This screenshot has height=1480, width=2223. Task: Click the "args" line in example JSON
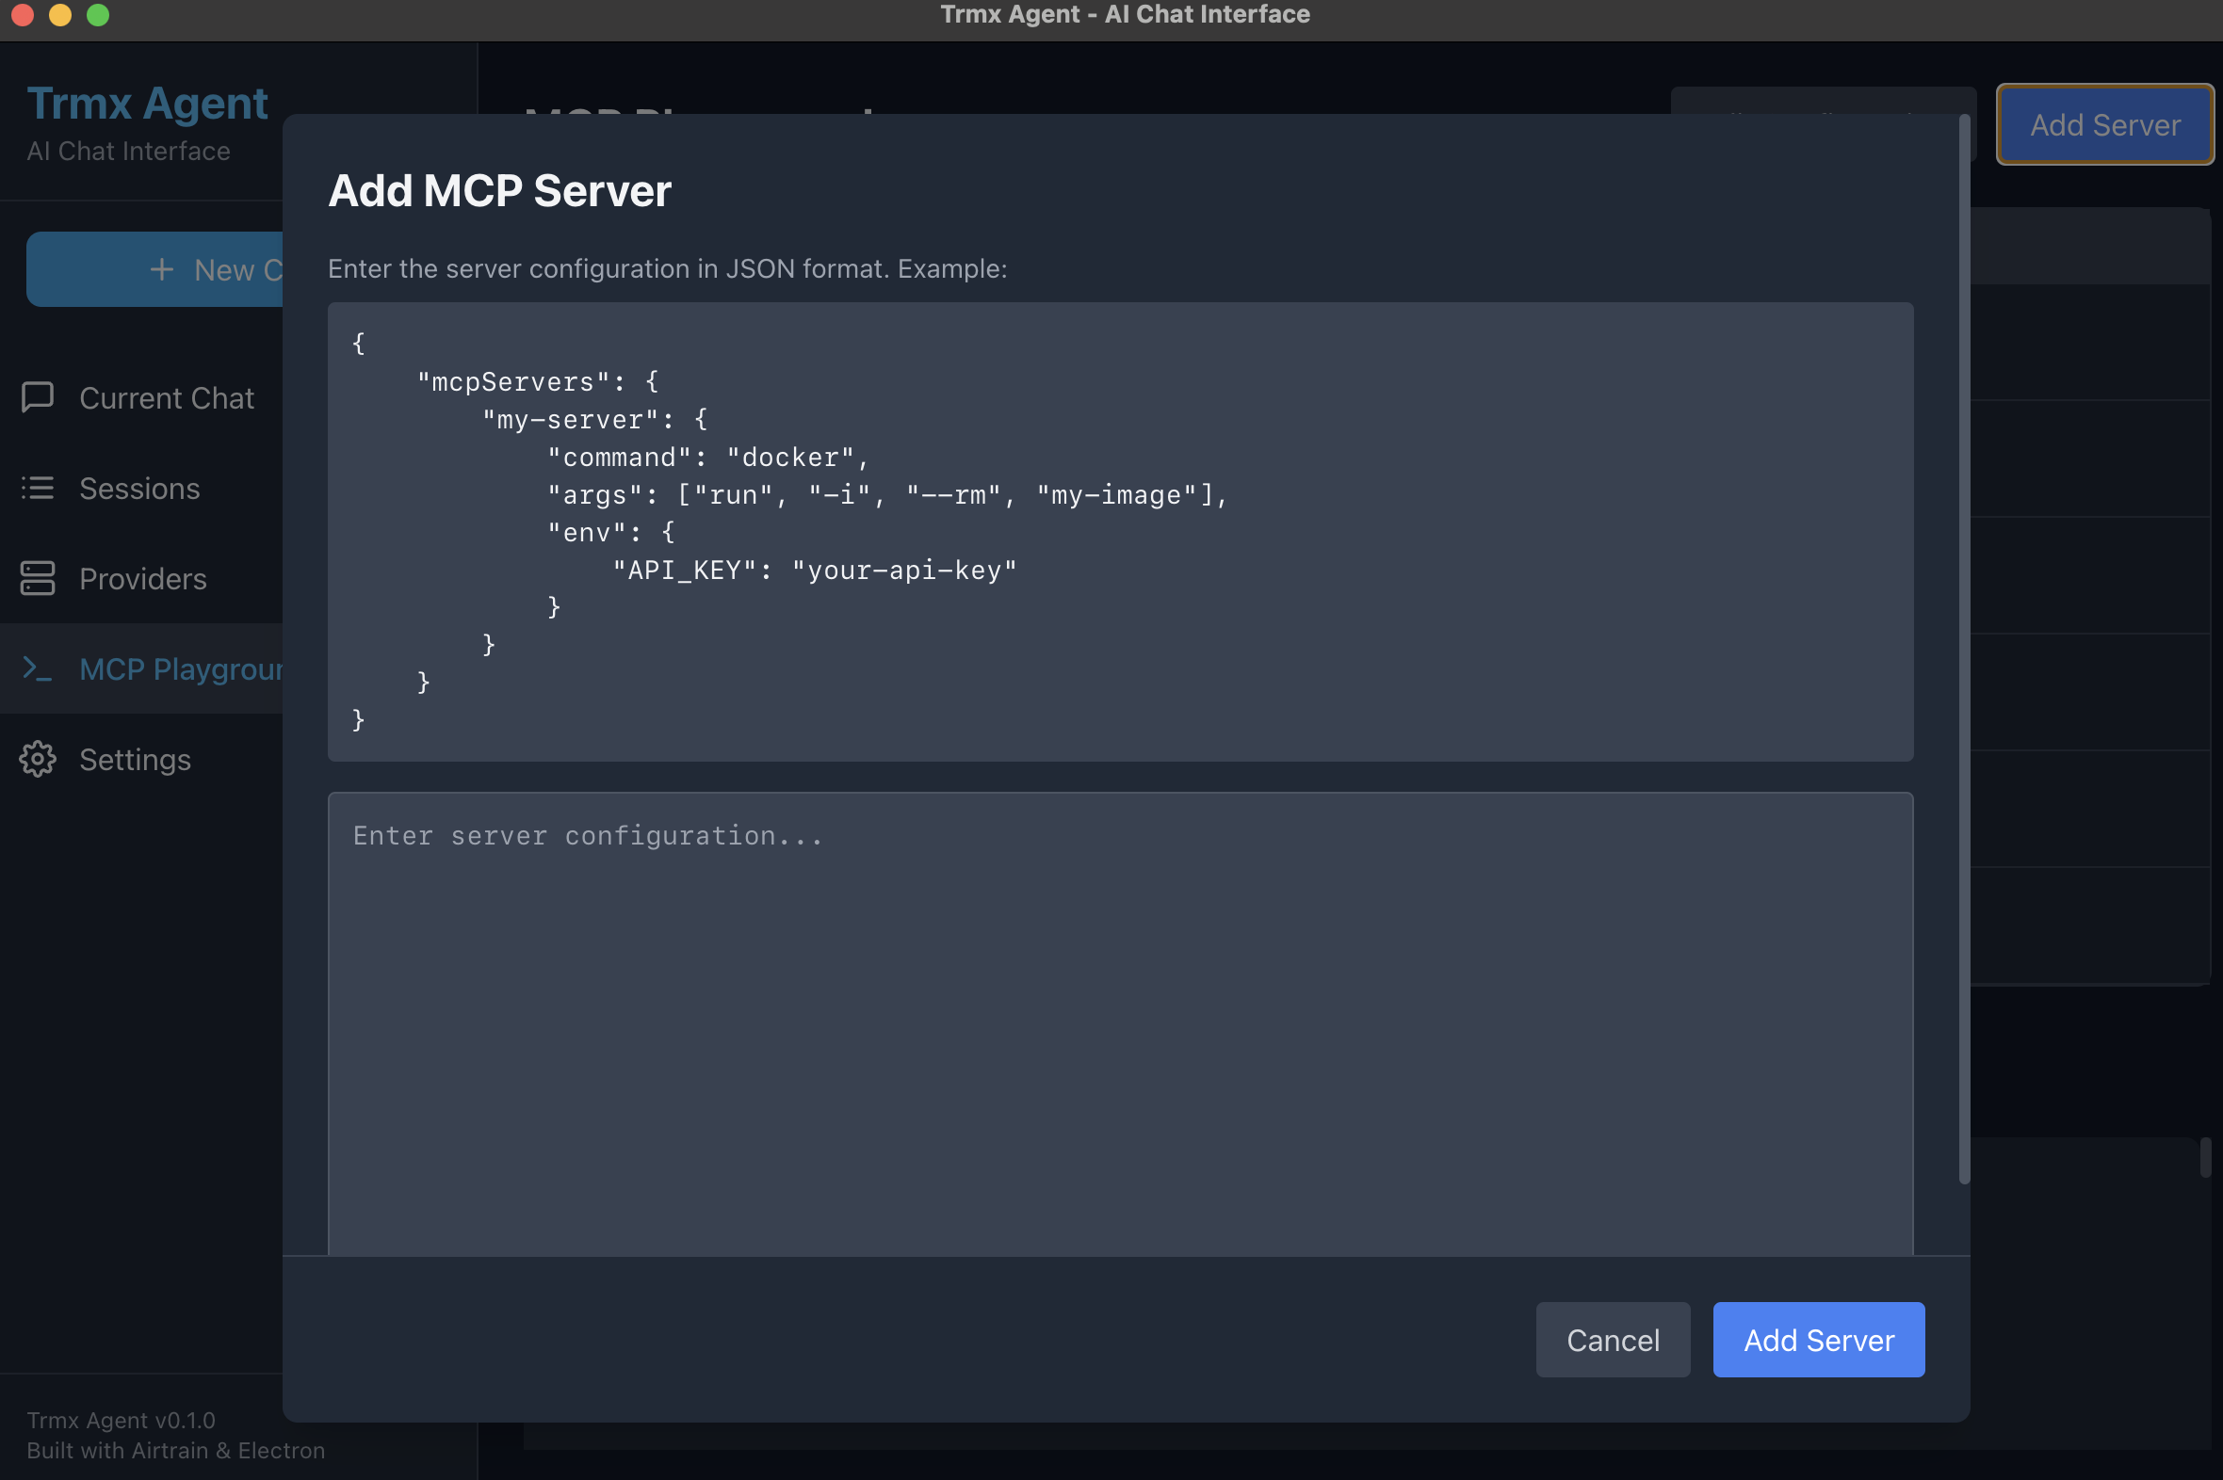pyautogui.click(x=886, y=494)
